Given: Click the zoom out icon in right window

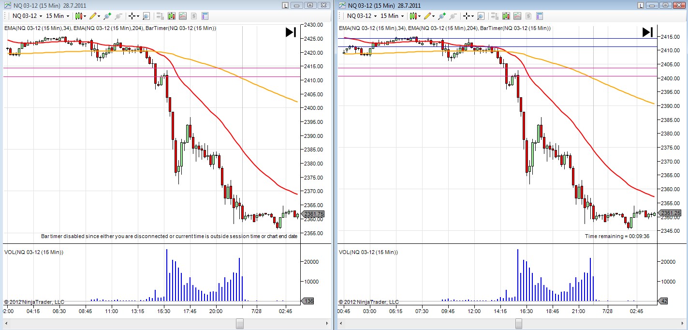Looking at the screenshot, I should pyautogui.click(x=454, y=16).
